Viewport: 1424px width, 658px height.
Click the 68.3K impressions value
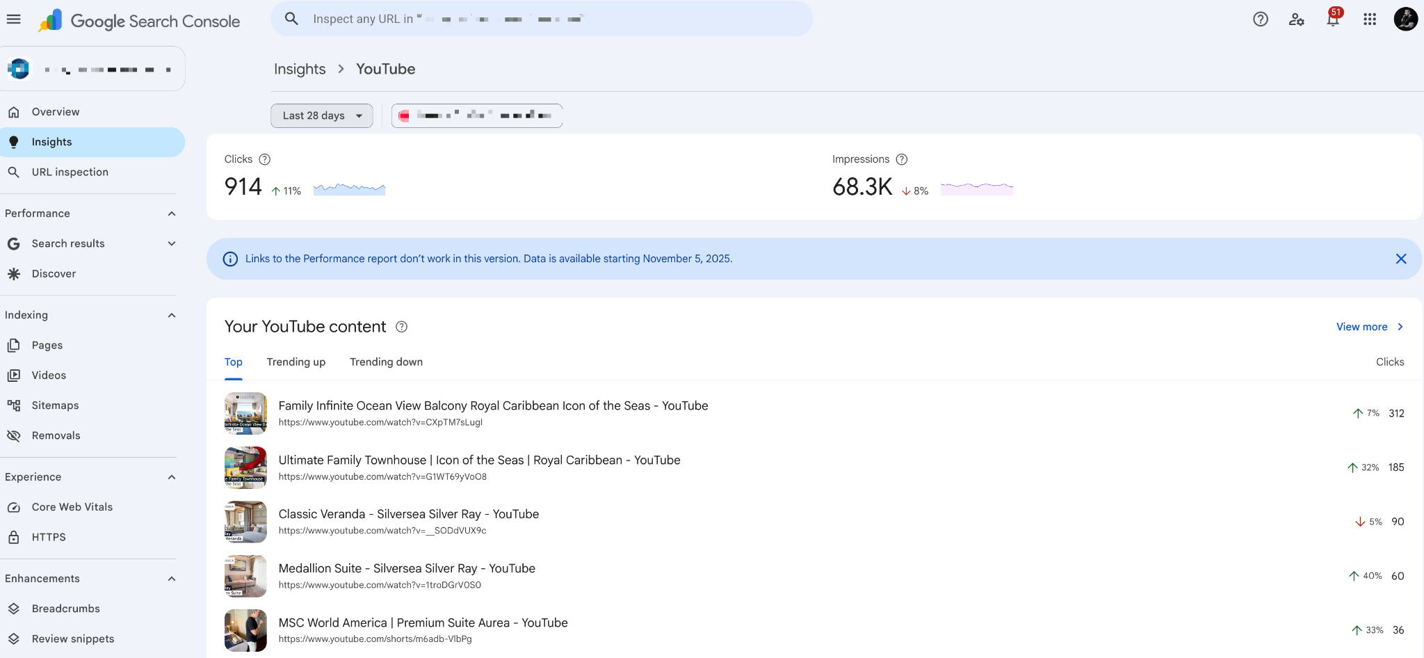pyautogui.click(x=862, y=186)
